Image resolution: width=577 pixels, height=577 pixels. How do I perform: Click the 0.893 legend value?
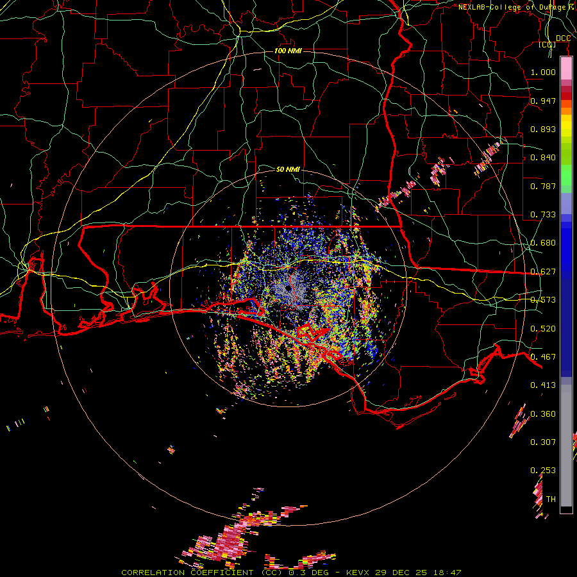point(543,129)
